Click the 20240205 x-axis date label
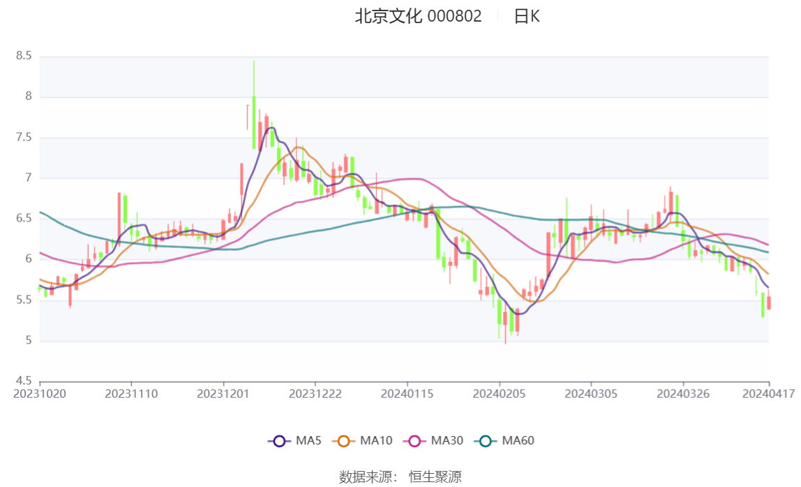The height and width of the screenshot is (487, 801). [x=499, y=394]
